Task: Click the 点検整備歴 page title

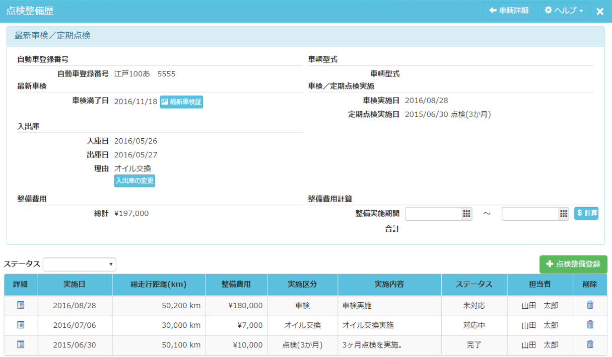Action: 30,11
